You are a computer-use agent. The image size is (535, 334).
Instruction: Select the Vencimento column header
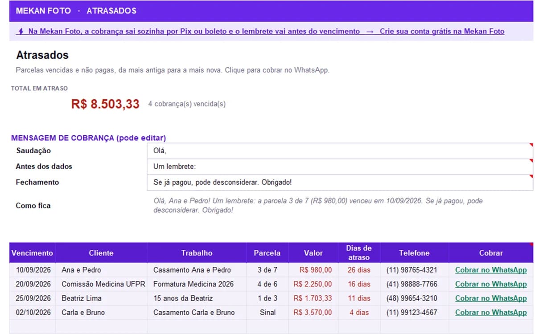[32, 253]
